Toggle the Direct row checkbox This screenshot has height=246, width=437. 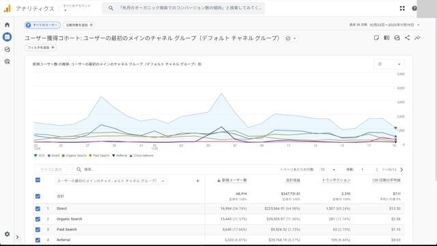tap(38, 208)
